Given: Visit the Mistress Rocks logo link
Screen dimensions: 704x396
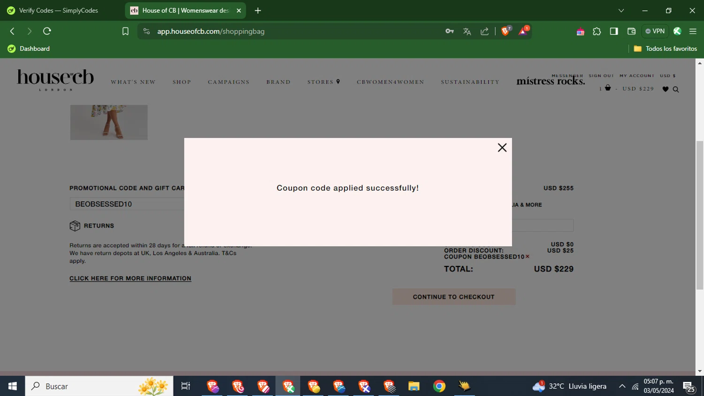Looking at the screenshot, I should click(551, 81).
